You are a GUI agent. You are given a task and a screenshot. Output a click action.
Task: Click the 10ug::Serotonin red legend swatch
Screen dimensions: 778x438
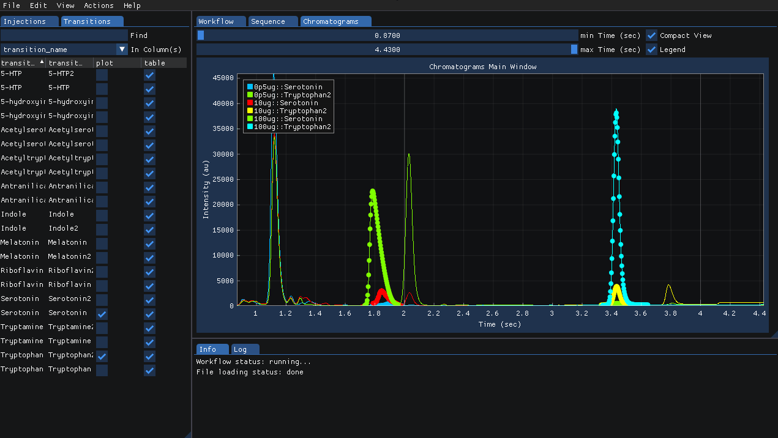(x=250, y=103)
